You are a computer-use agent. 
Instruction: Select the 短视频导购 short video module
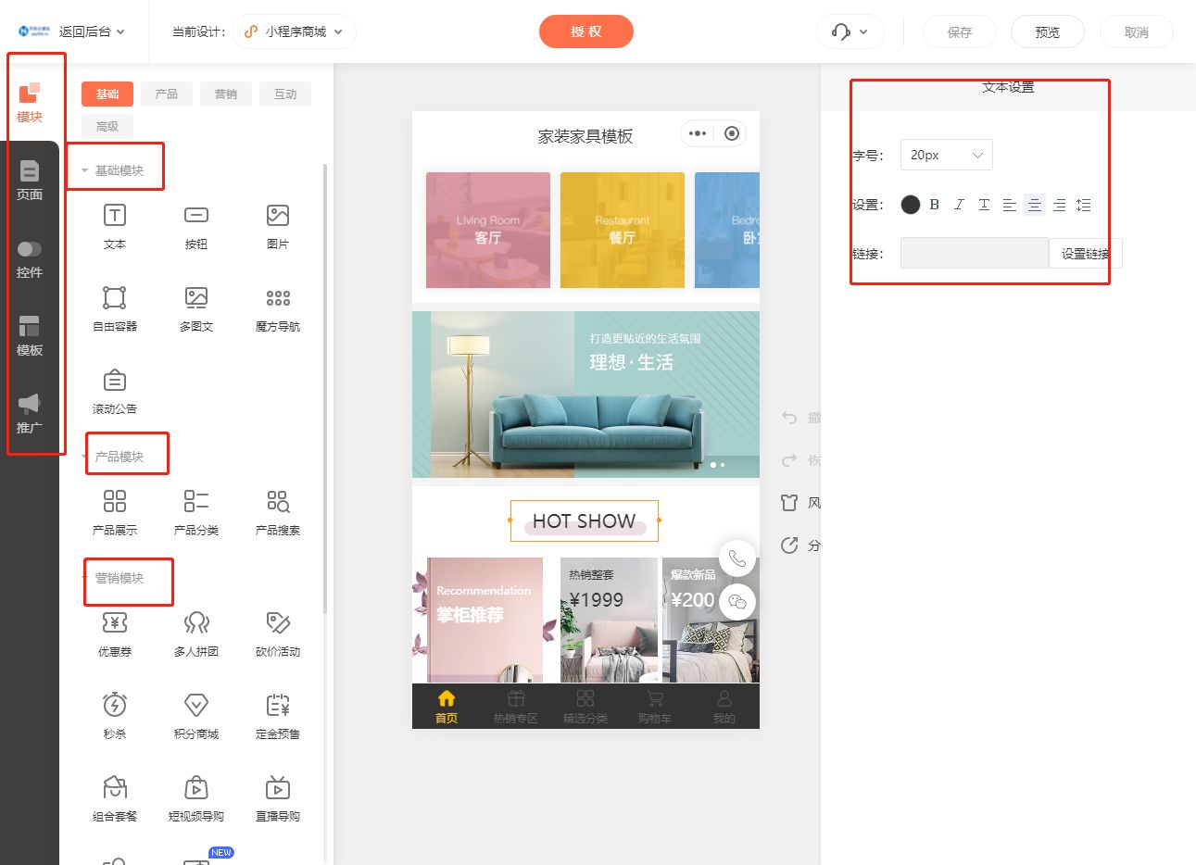[196, 798]
